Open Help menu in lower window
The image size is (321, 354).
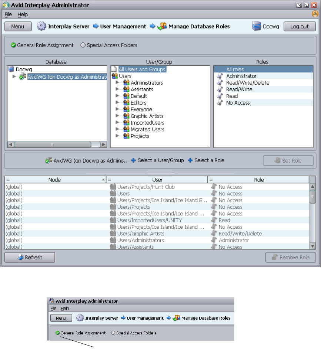(x=65, y=309)
